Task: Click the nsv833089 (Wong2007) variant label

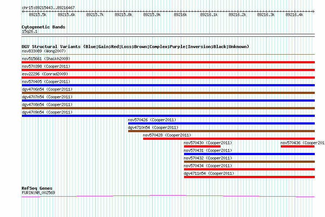Action: tap(44, 51)
